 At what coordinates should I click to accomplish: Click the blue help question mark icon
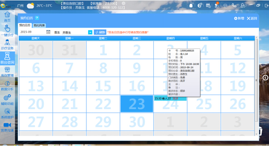[37, 18]
